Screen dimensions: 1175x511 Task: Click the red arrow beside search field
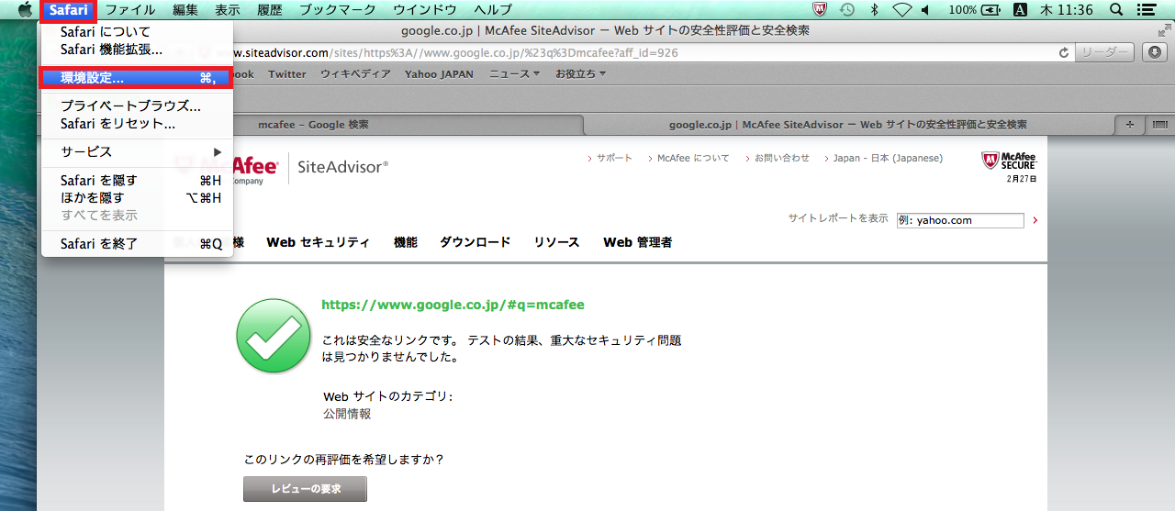(1035, 220)
